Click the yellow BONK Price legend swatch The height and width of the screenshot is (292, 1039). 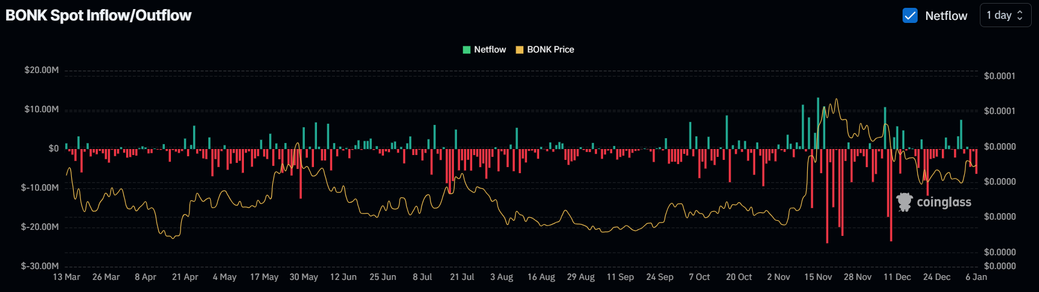(x=519, y=49)
